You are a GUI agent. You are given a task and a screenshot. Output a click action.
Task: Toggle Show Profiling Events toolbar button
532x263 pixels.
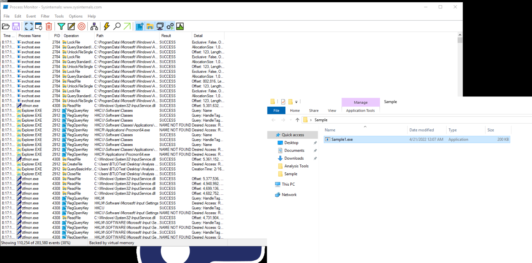(180, 26)
